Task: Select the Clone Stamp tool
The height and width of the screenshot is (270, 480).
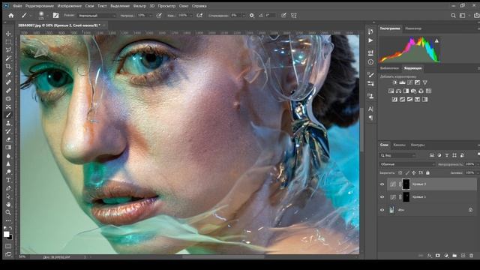Action: coord(8,123)
